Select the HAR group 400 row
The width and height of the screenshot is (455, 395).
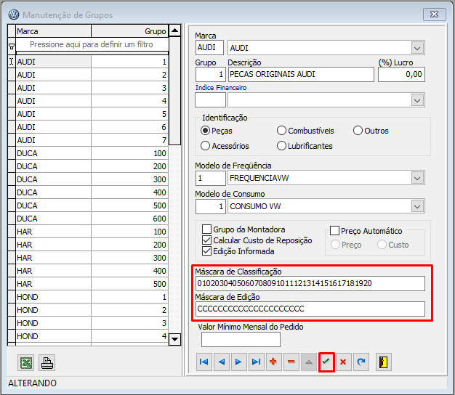(92, 271)
